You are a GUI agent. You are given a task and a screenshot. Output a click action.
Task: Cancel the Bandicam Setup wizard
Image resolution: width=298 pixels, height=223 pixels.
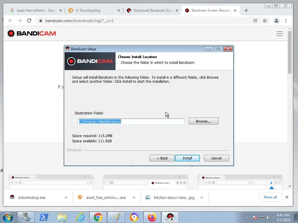216,158
